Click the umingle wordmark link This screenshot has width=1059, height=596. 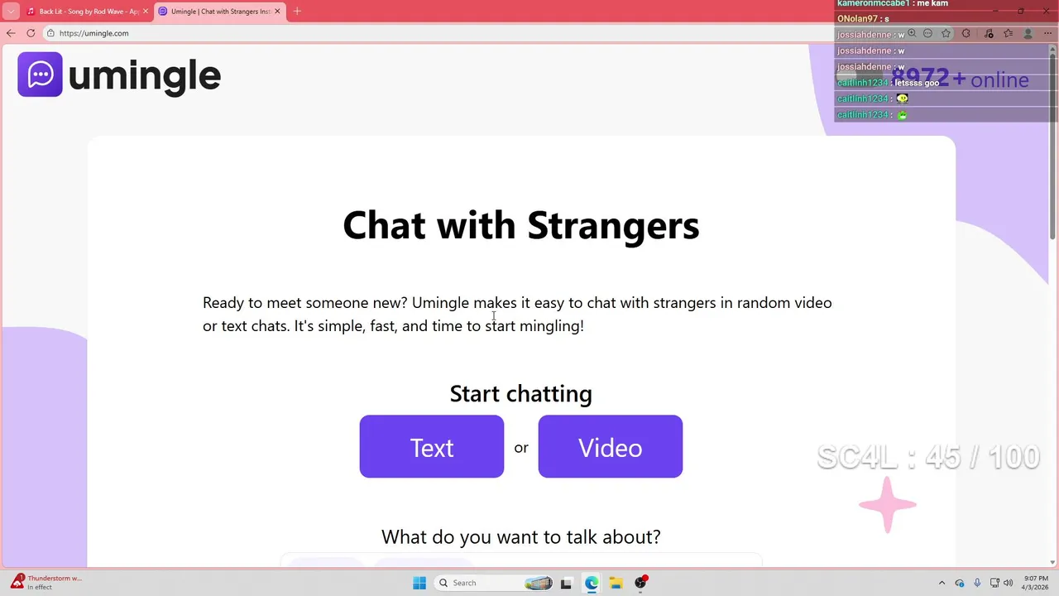pyautogui.click(x=144, y=75)
